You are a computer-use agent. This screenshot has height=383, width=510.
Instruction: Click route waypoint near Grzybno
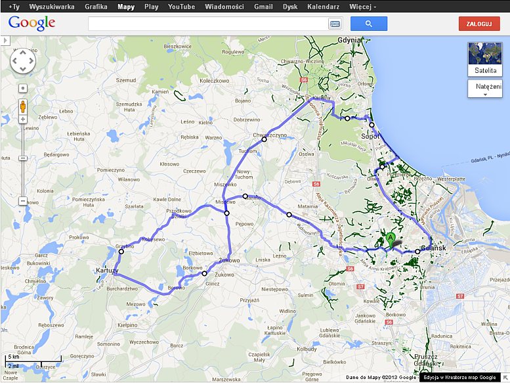coord(121,252)
